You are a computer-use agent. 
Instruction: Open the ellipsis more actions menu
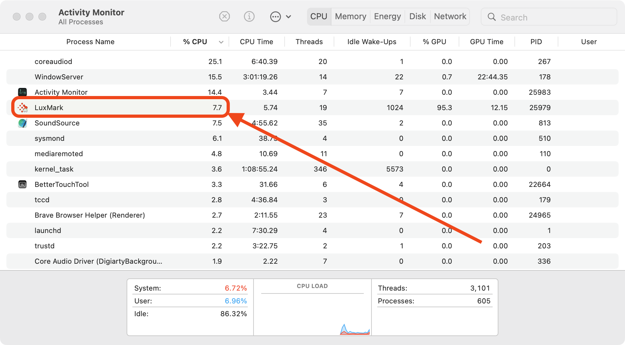[275, 17]
